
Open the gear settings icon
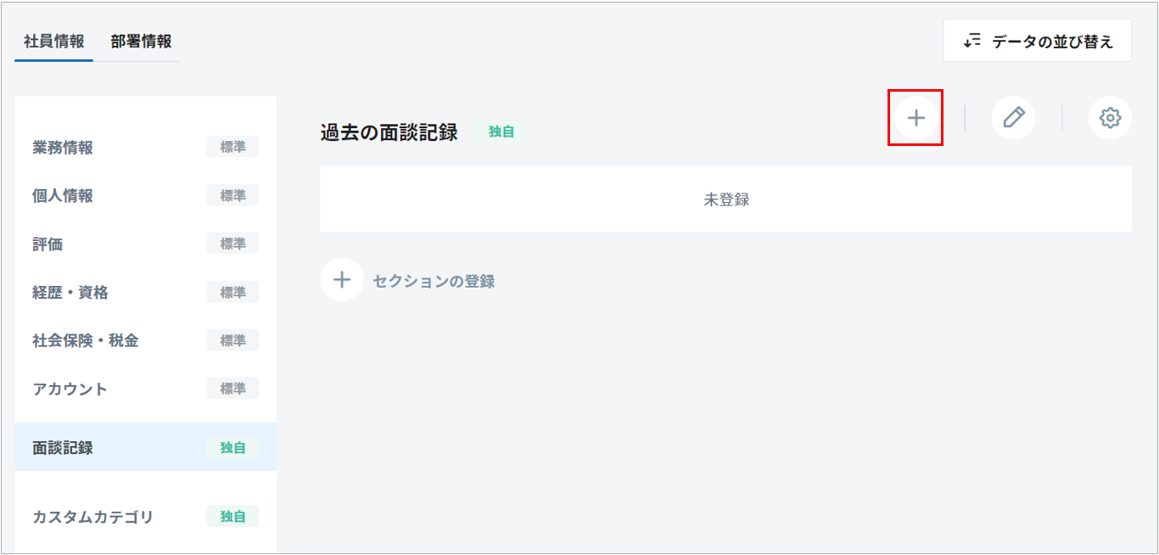(x=1110, y=118)
